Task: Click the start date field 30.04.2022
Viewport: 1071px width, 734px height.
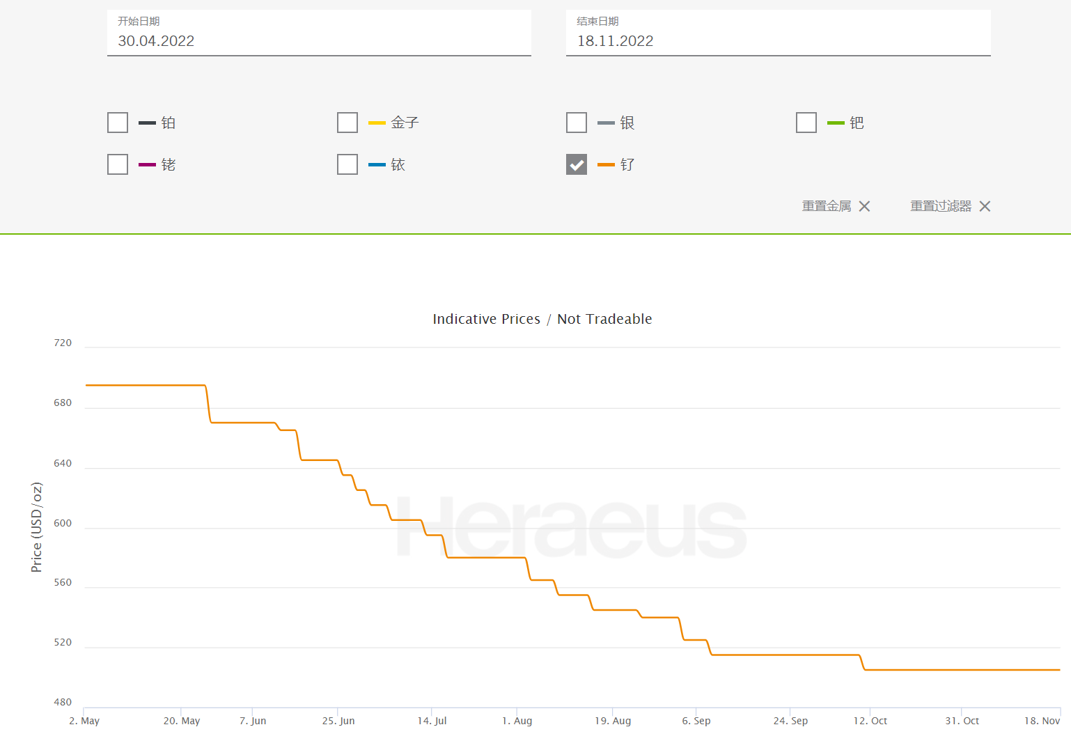Action: (x=319, y=33)
